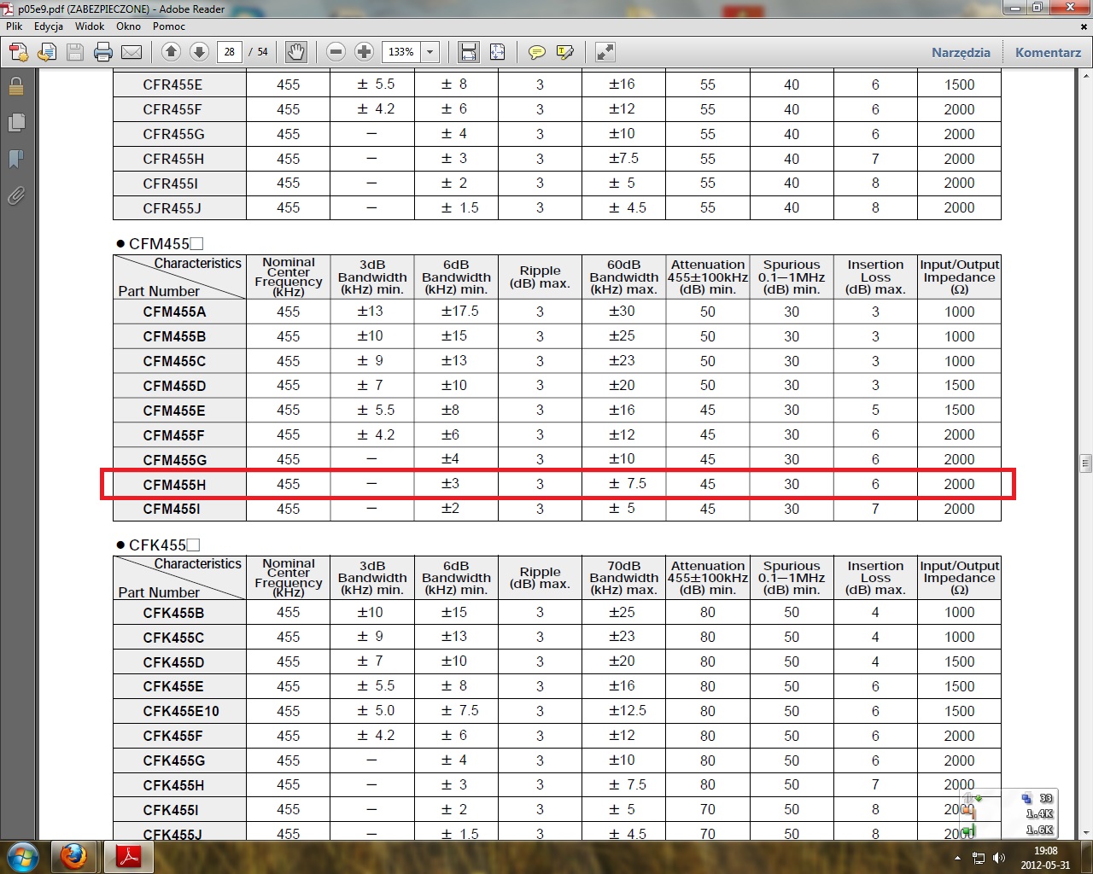Click the convert PDF to Word icon

47,53
